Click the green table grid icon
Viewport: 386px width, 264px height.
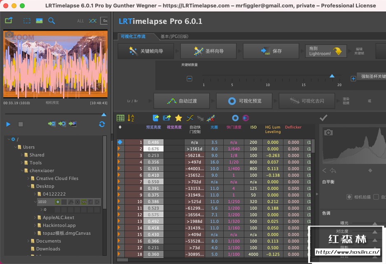(x=120, y=118)
